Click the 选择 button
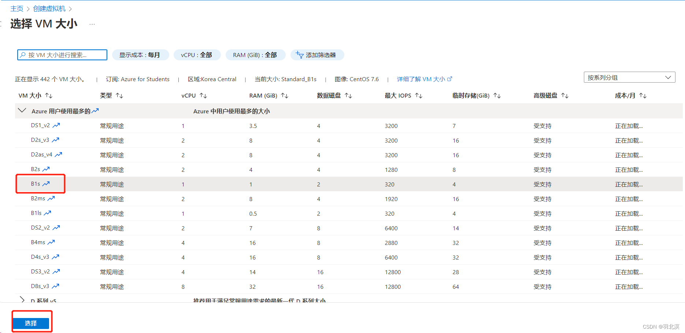The image size is (685, 333). pos(31,323)
